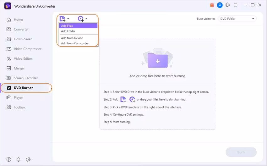Open the Burn video to DVD Folder dropdown
Image resolution: width=267 pixels, height=166 pixels.
[x=237, y=19]
